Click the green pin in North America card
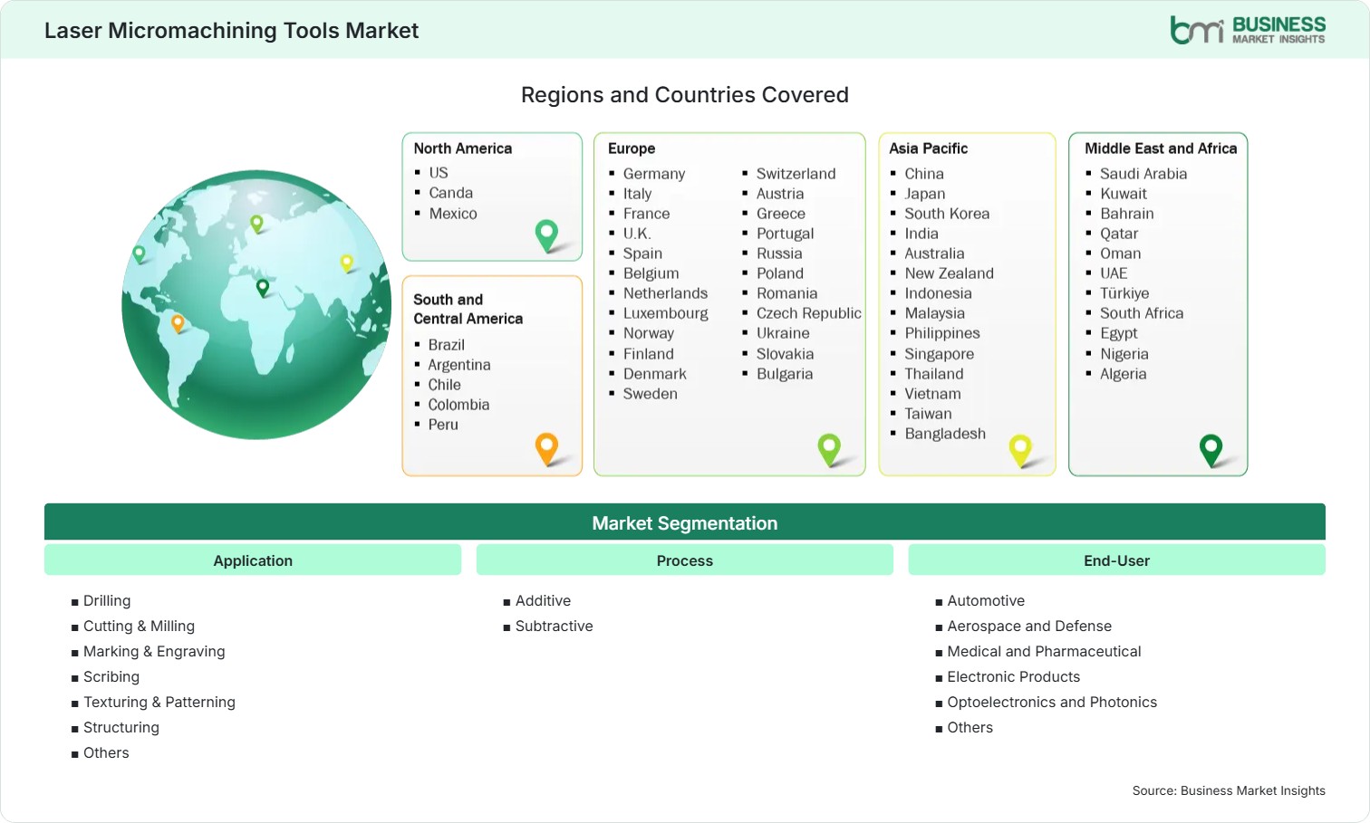This screenshot has width=1370, height=823. (546, 235)
